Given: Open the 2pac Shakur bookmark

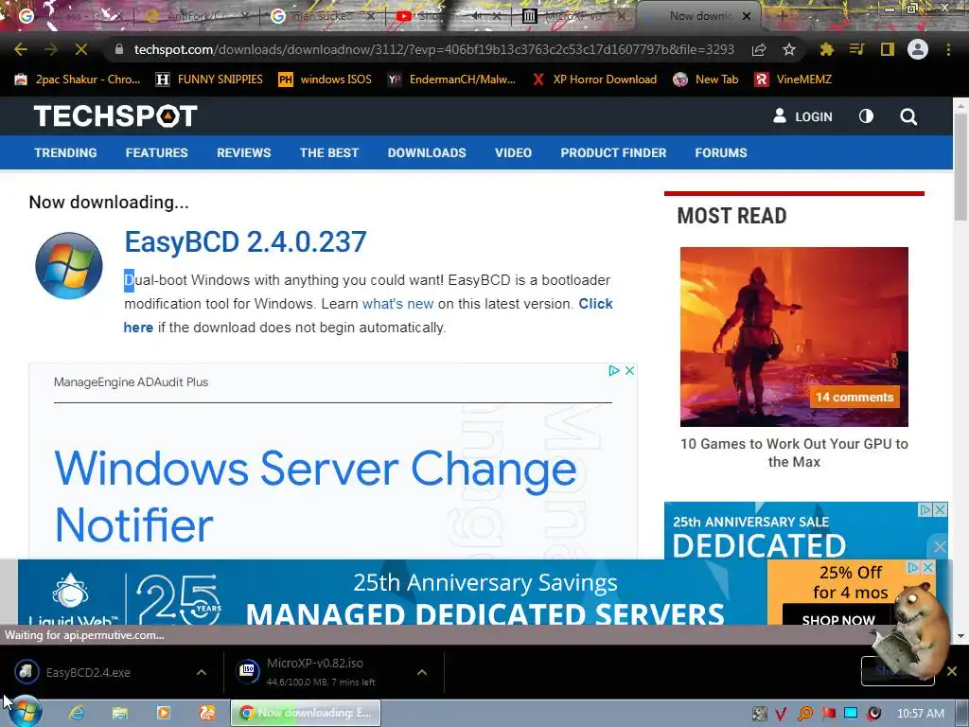Looking at the screenshot, I should click(x=78, y=80).
